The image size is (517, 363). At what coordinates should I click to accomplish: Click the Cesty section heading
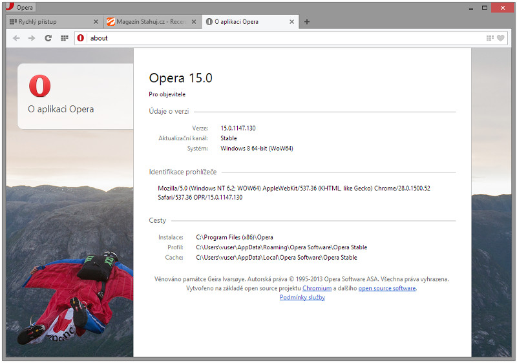coord(157,221)
